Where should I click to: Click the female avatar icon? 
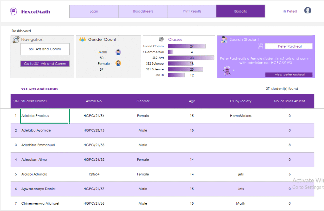click(x=118, y=63)
